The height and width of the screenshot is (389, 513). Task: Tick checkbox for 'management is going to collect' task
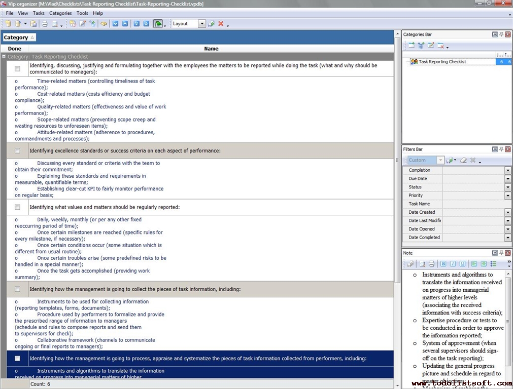click(x=17, y=289)
